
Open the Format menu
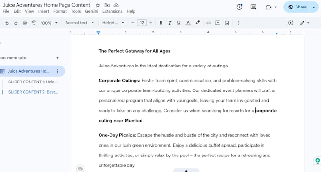60,11
